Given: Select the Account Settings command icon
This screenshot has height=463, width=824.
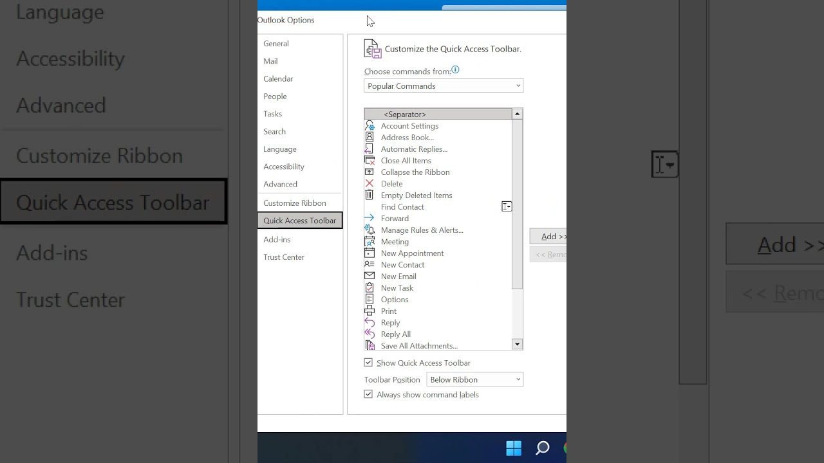Looking at the screenshot, I should [x=370, y=126].
